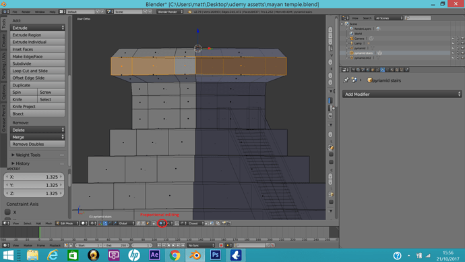Image resolution: width=465 pixels, height=262 pixels.
Task: Click the Camera icon in the outliner
Action: click(352, 38)
